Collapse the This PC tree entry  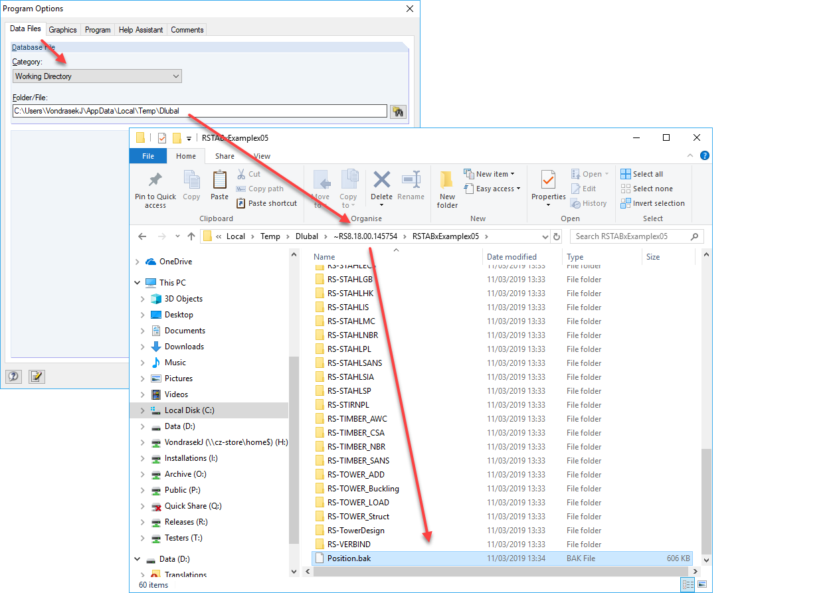click(x=138, y=282)
